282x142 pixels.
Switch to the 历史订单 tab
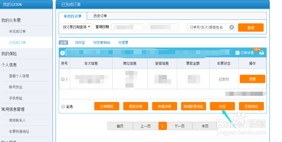coord(100,16)
